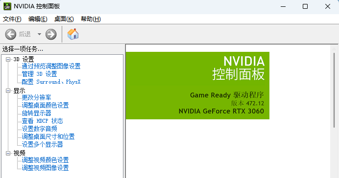Click Game Ready 驱动程序 text
This screenshot has height=178, width=339.
pyautogui.click(x=227, y=95)
